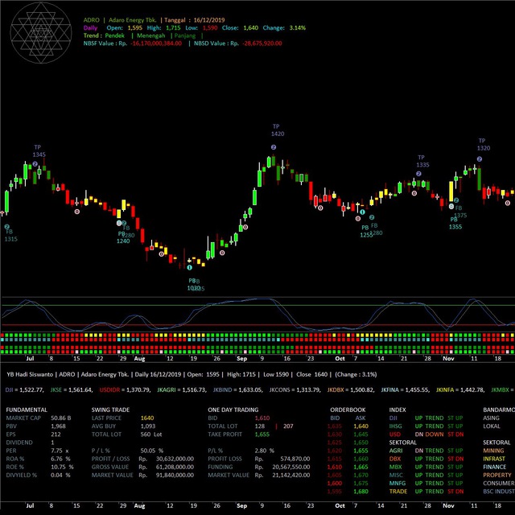Image resolution: width=515 pixels, height=515 pixels.
Task: Click High value 1,715 in top header
Action: click(173, 28)
